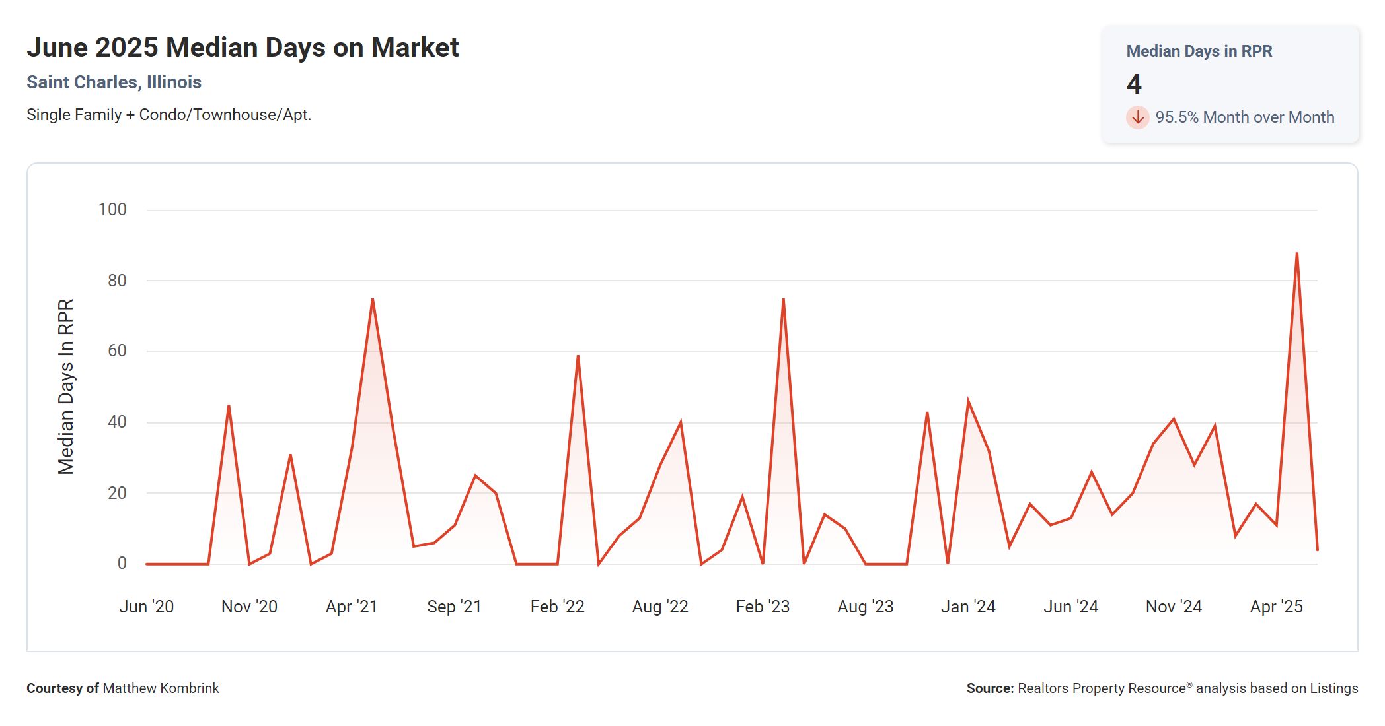Click the red down-arrow trend icon

pos(1137,117)
